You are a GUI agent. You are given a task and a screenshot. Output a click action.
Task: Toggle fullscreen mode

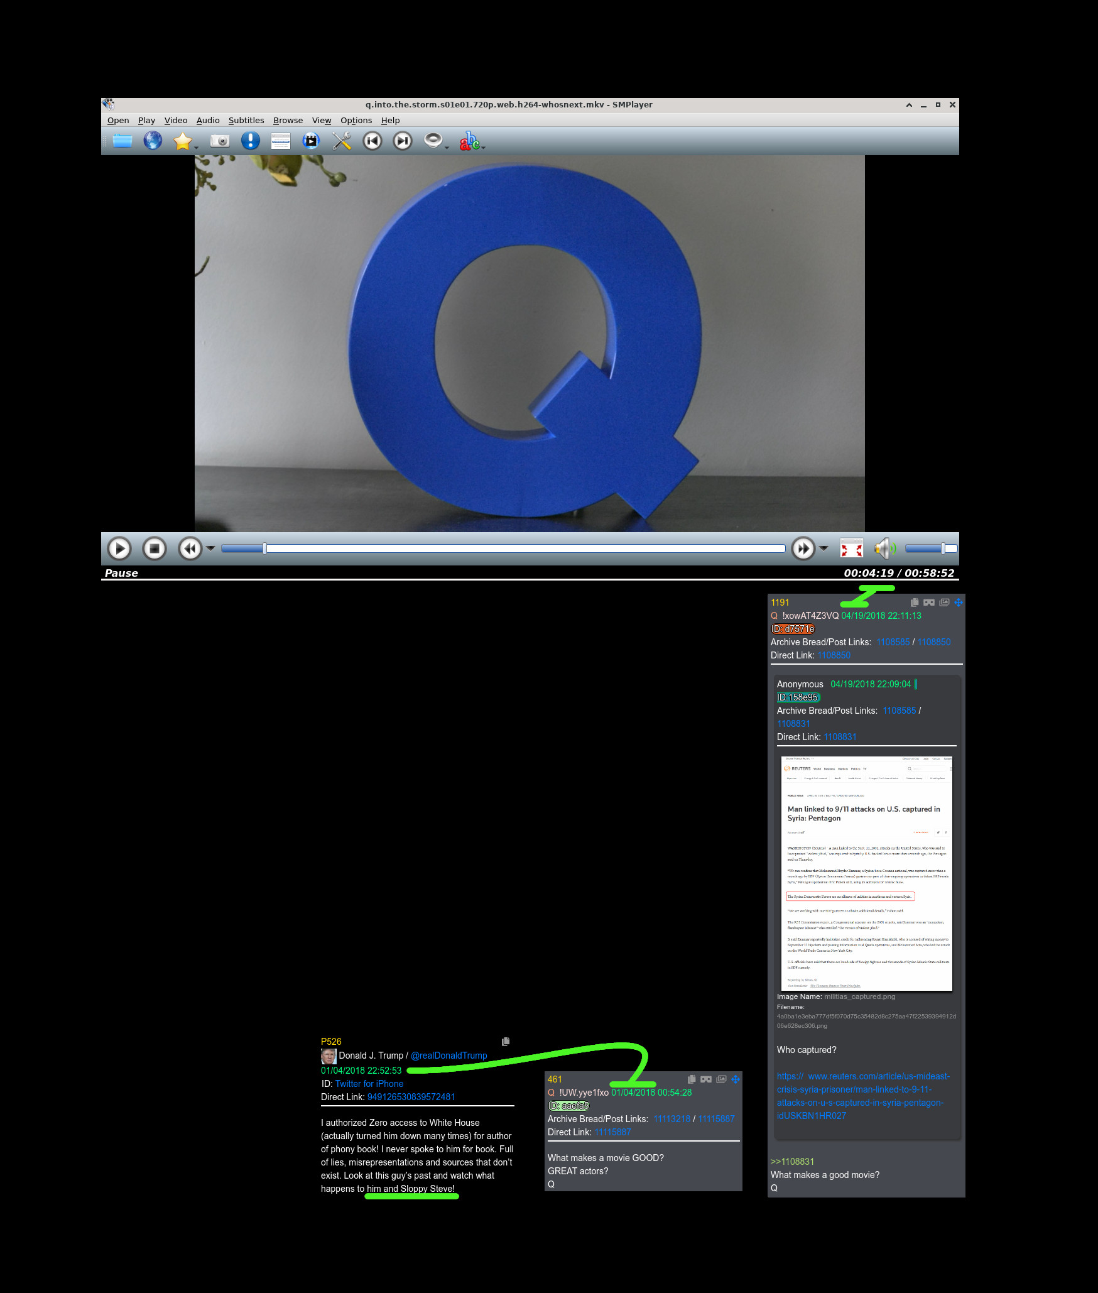tap(852, 548)
